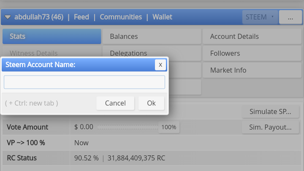
Task: Open the Sim. Payout... button
Action: tap(270, 127)
